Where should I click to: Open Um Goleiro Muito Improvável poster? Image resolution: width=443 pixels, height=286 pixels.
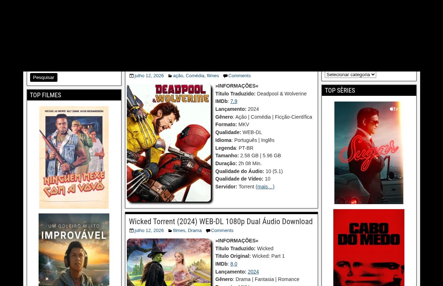(74, 250)
